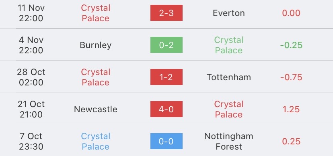Click green Crystal Palace in the Burnley match
This screenshot has height=156, width=333.
pyautogui.click(x=229, y=45)
